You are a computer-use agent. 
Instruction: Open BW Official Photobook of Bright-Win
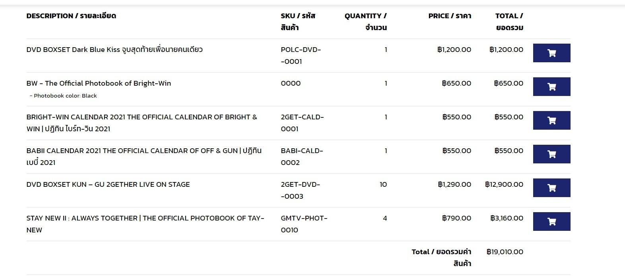click(x=99, y=83)
